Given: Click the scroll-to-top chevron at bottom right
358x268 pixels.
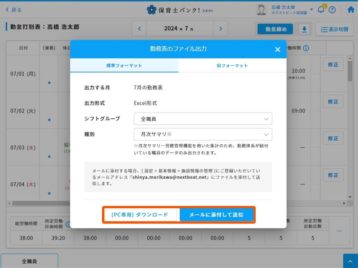Looking at the screenshot, I should (350, 260).
